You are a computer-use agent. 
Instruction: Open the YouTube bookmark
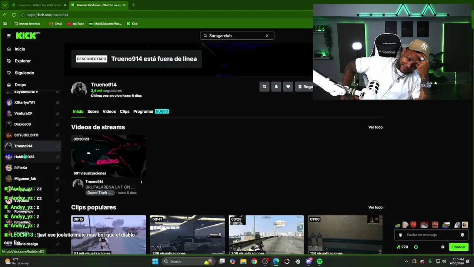[x=76, y=24]
